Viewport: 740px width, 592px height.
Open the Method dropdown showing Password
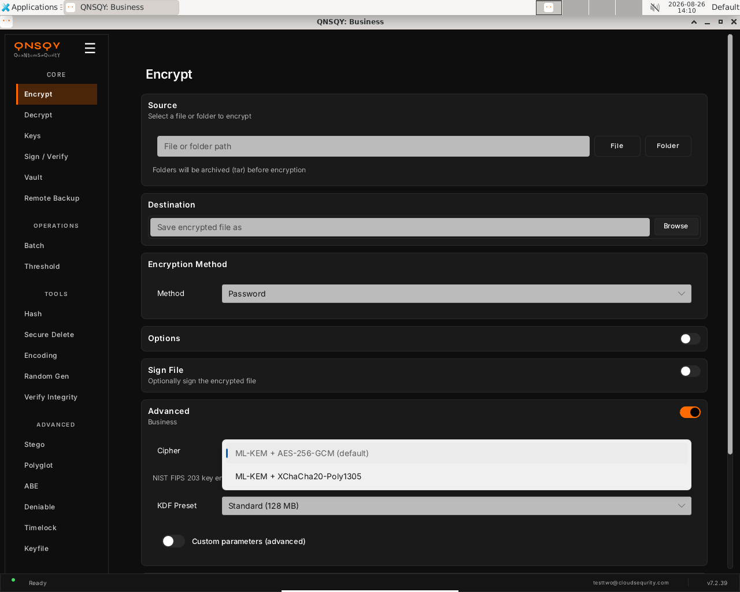457,294
